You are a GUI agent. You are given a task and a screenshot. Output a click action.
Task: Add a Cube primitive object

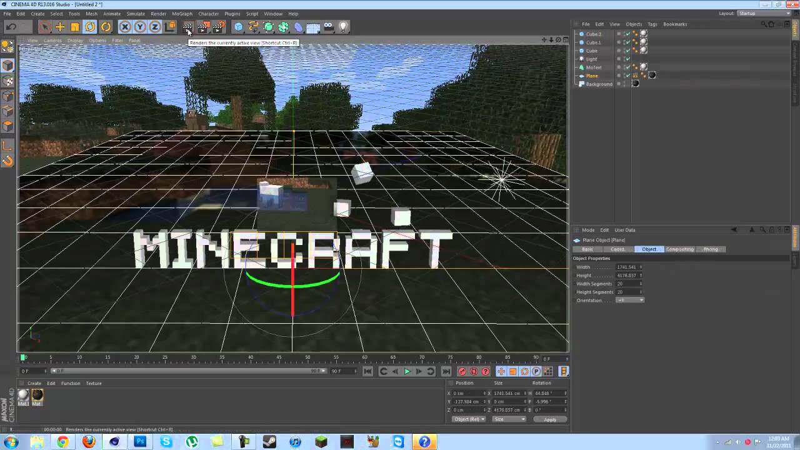tap(238, 27)
